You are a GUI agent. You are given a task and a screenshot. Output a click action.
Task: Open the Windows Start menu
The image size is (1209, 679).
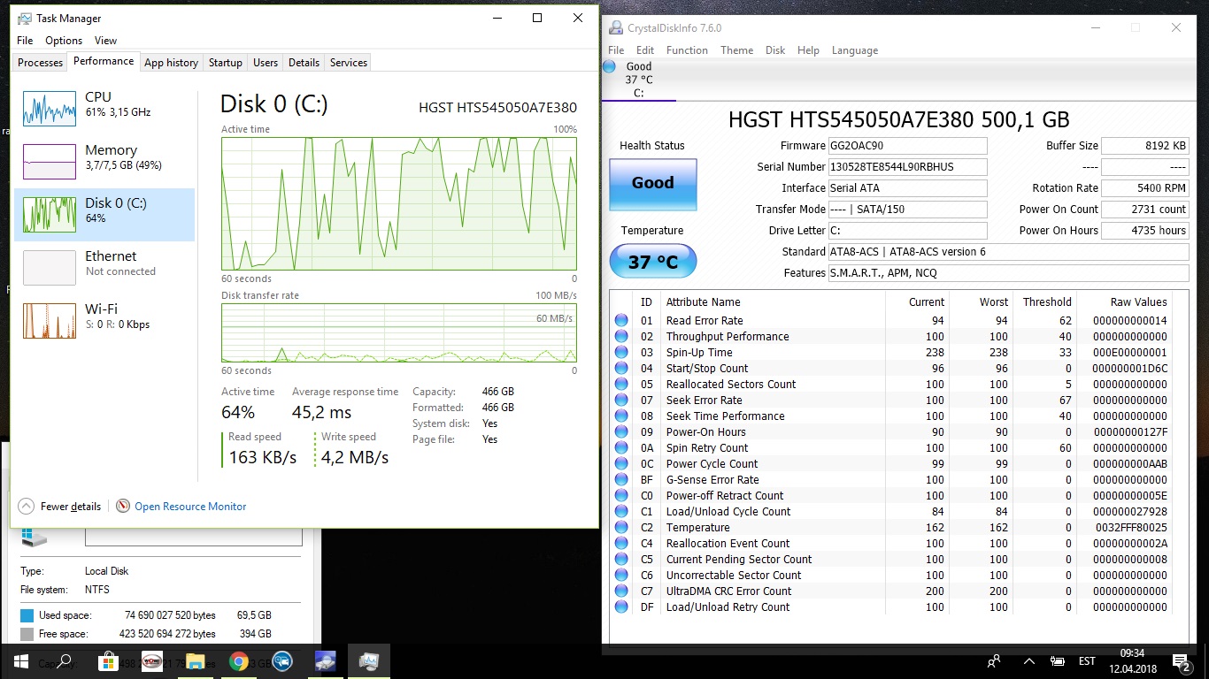[20, 661]
